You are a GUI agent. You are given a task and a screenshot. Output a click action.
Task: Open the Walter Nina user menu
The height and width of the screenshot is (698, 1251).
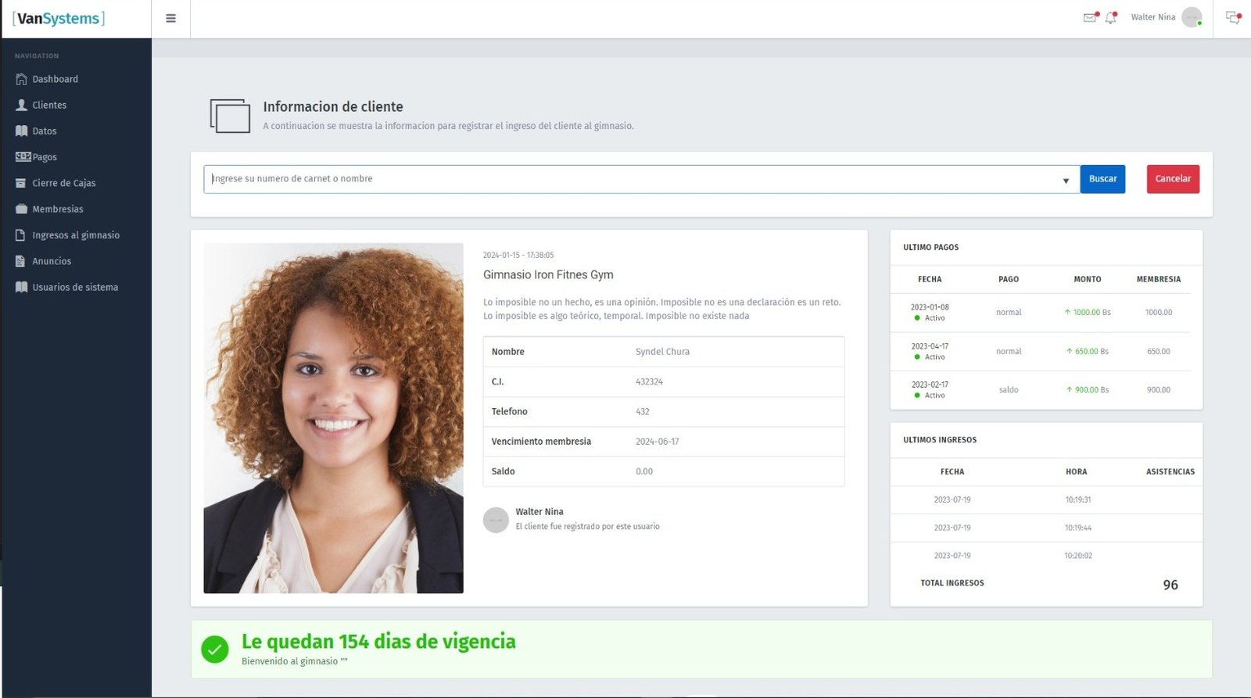click(x=1152, y=17)
